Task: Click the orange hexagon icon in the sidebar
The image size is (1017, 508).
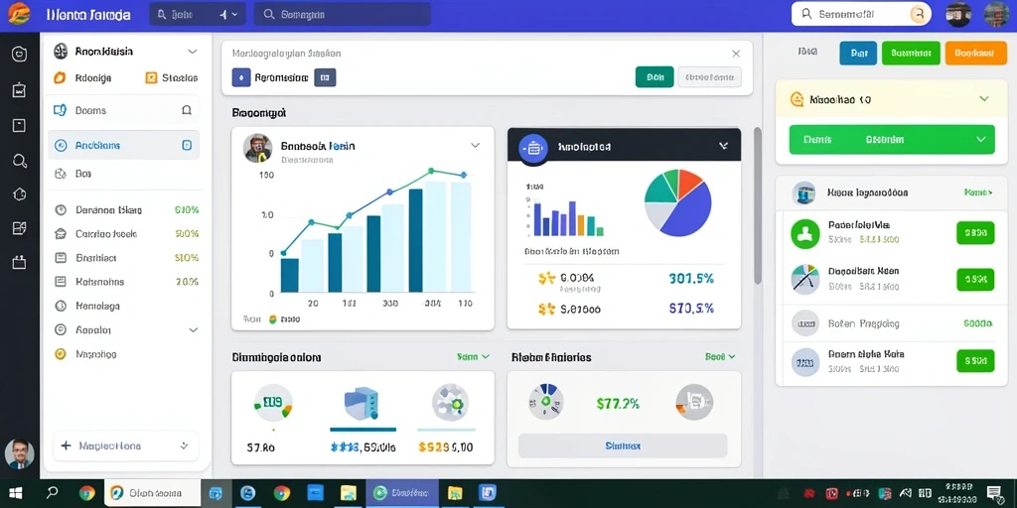Action: point(59,77)
